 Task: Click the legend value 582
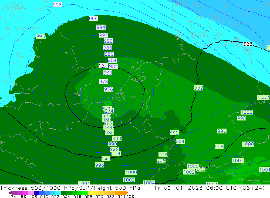110,197
